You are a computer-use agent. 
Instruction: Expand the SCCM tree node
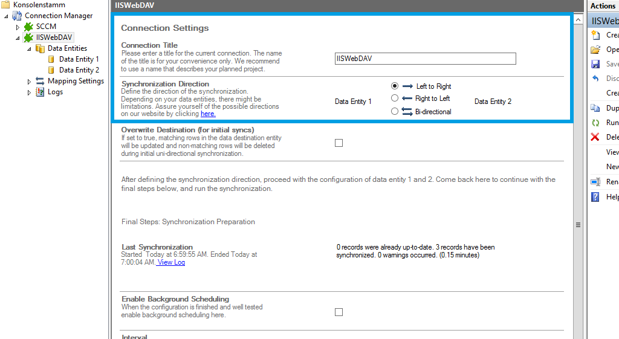[x=18, y=27]
